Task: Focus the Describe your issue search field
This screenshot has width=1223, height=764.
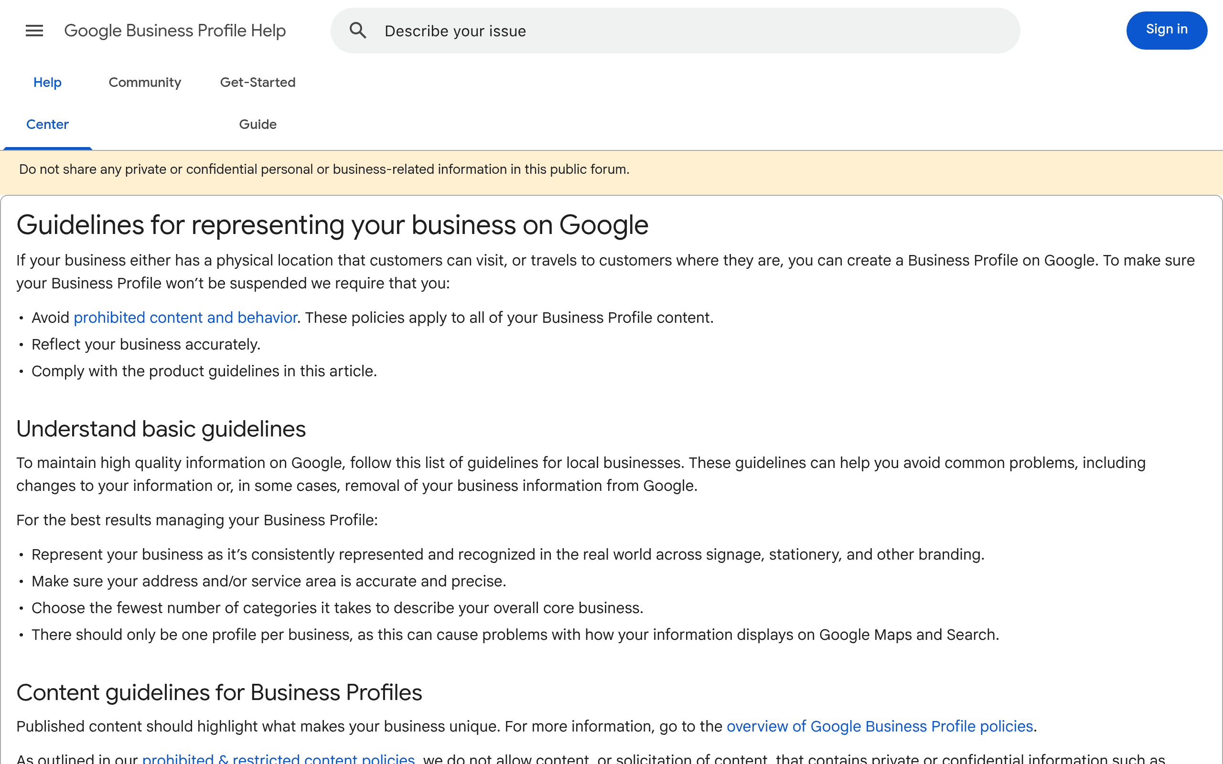Action: (x=606, y=30)
